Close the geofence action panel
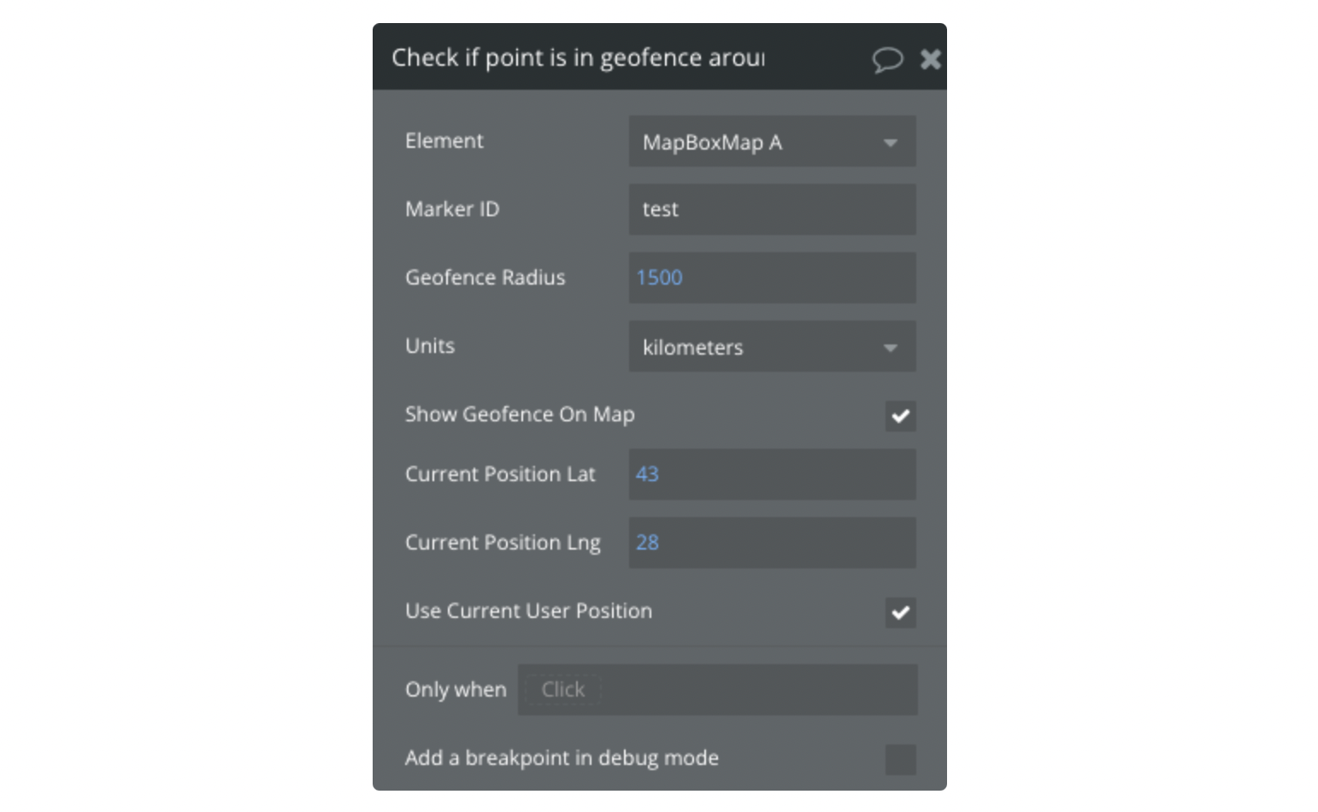This screenshot has width=1318, height=812. point(930,59)
